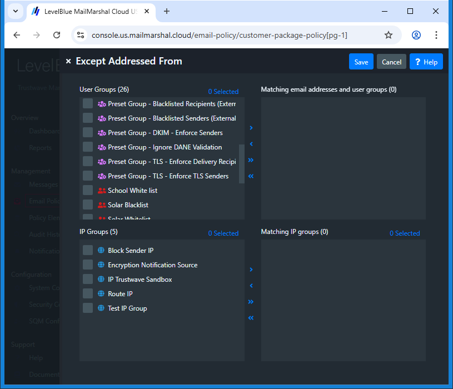Go back in browser
Image resolution: width=453 pixels, height=389 pixels.
click(x=17, y=35)
